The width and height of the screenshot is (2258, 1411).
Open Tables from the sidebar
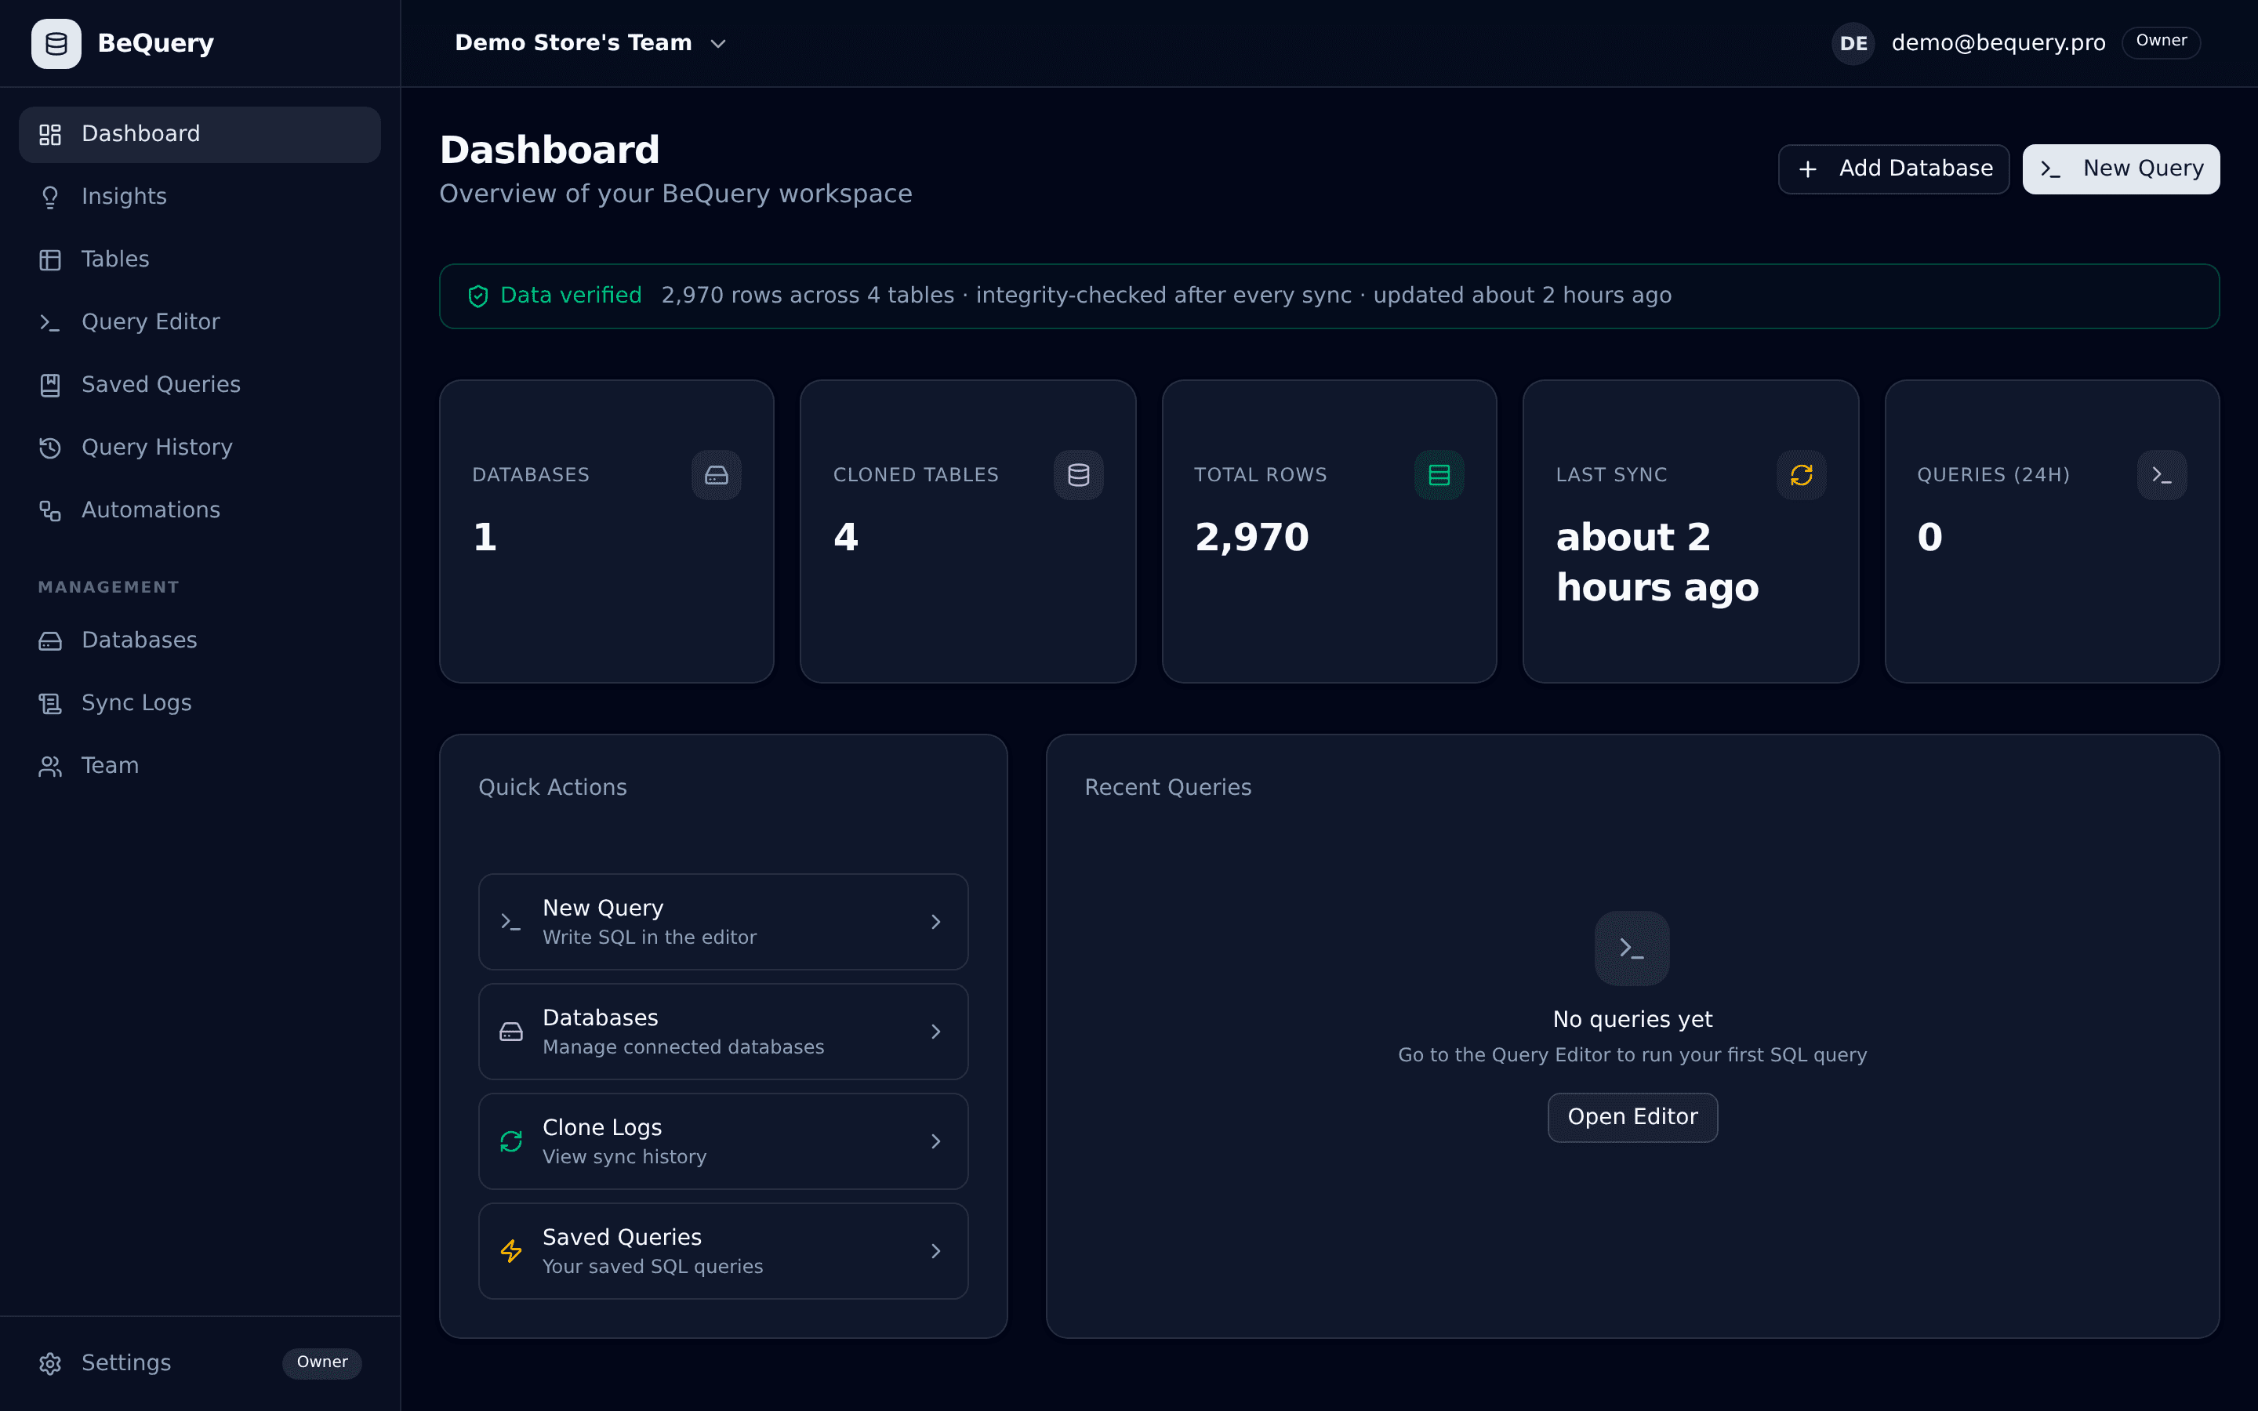200,259
